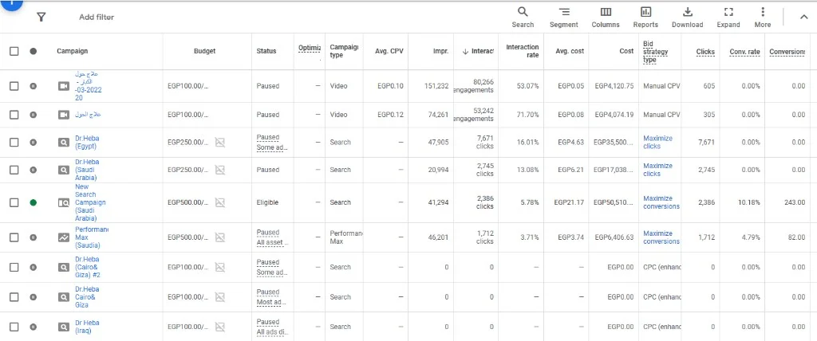Tick the select-all campaigns header checkbox

(x=14, y=51)
